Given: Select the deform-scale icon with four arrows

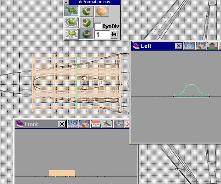Looking at the screenshot, I should tap(71, 34).
